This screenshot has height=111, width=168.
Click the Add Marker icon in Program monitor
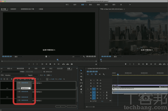click(x=125, y=64)
